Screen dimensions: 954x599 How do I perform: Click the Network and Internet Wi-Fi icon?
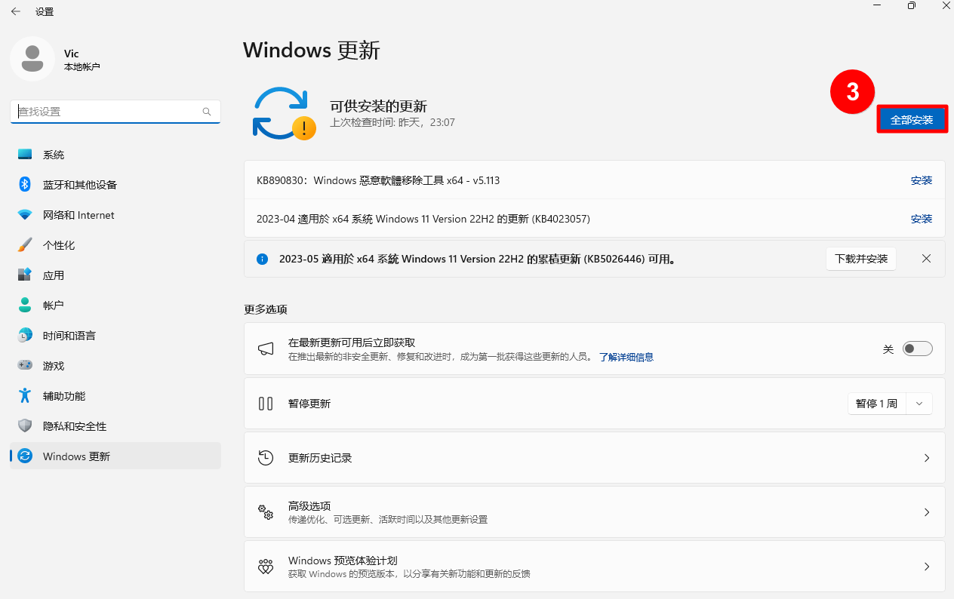pos(25,215)
